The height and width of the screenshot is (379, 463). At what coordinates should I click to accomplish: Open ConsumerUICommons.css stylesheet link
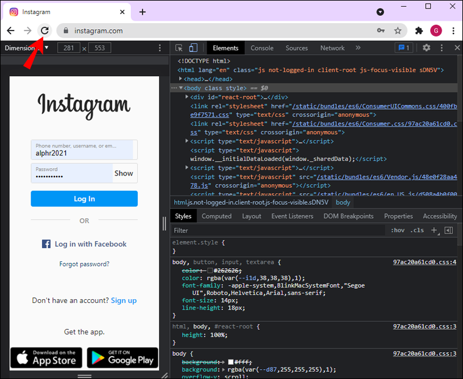323,110
